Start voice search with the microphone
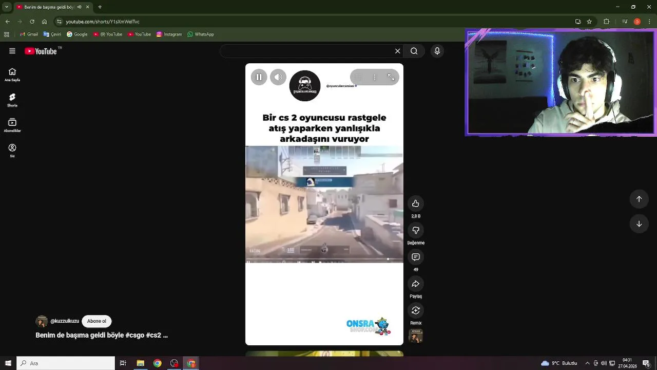 437,51
